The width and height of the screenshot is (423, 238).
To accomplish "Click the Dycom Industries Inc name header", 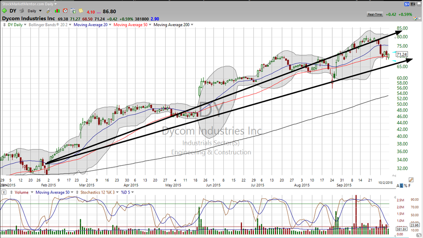I will click(29, 19).
